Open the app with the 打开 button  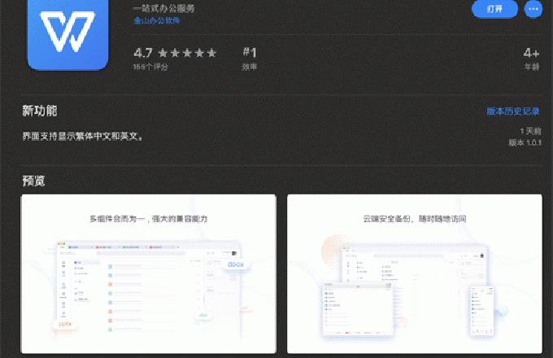pyautogui.click(x=494, y=9)
